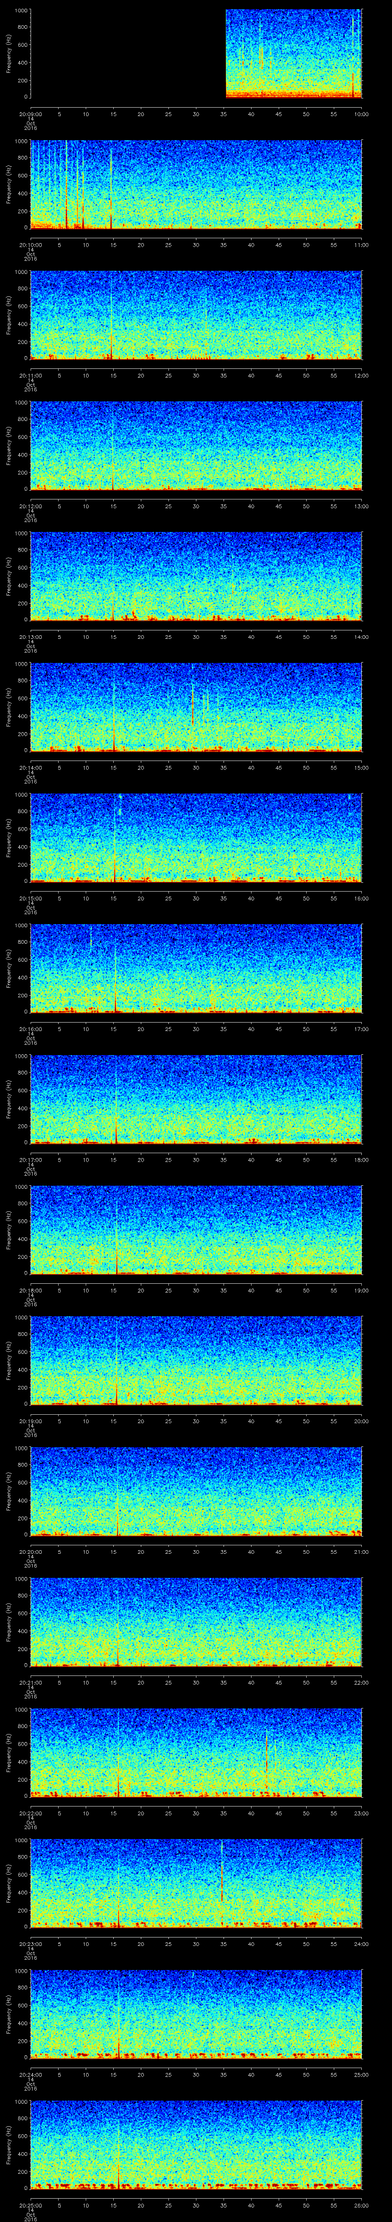Screen dimensions: 392x2222
Task: Click the spectrogram panel starting at 20:15:00
Action: pos(196,838)
